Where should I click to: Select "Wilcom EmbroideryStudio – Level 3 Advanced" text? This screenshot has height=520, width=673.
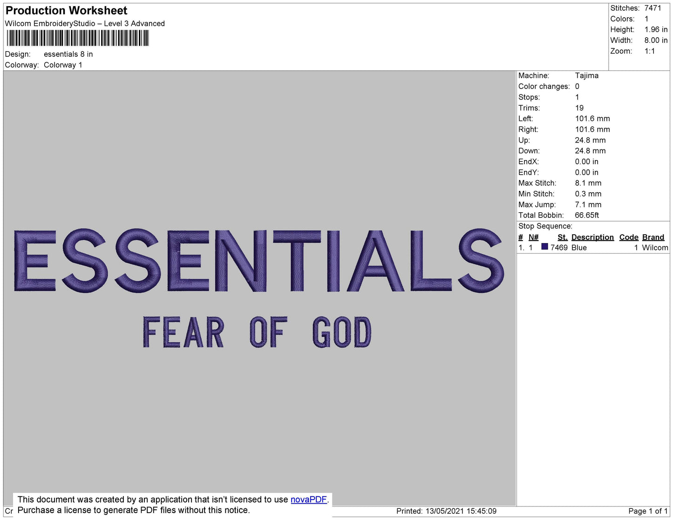[x=85, y=23]
